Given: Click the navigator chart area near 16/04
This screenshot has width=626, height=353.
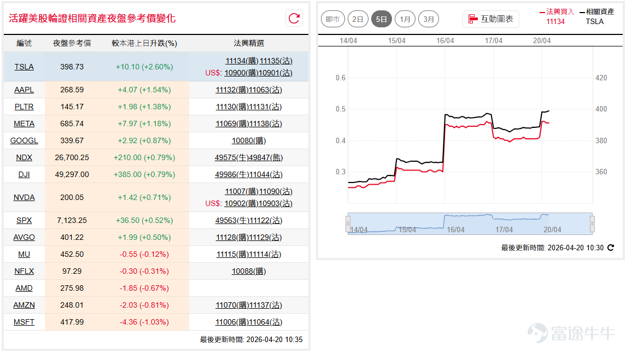Looking at the screenshot, I should [x=455, y=223].
